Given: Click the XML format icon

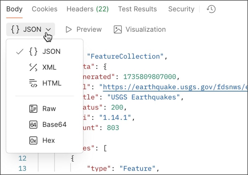Looking at the screenshot, I should click(33, 67).
